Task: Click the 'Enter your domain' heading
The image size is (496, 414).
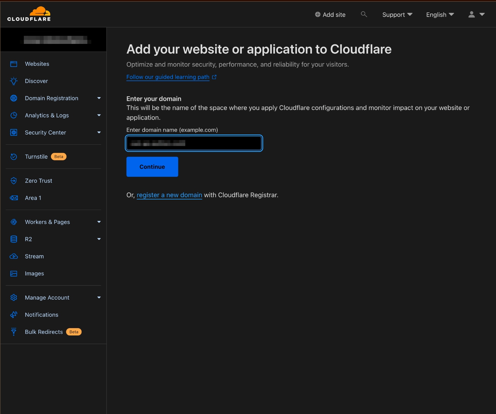Action: click(x=154, y=99)
